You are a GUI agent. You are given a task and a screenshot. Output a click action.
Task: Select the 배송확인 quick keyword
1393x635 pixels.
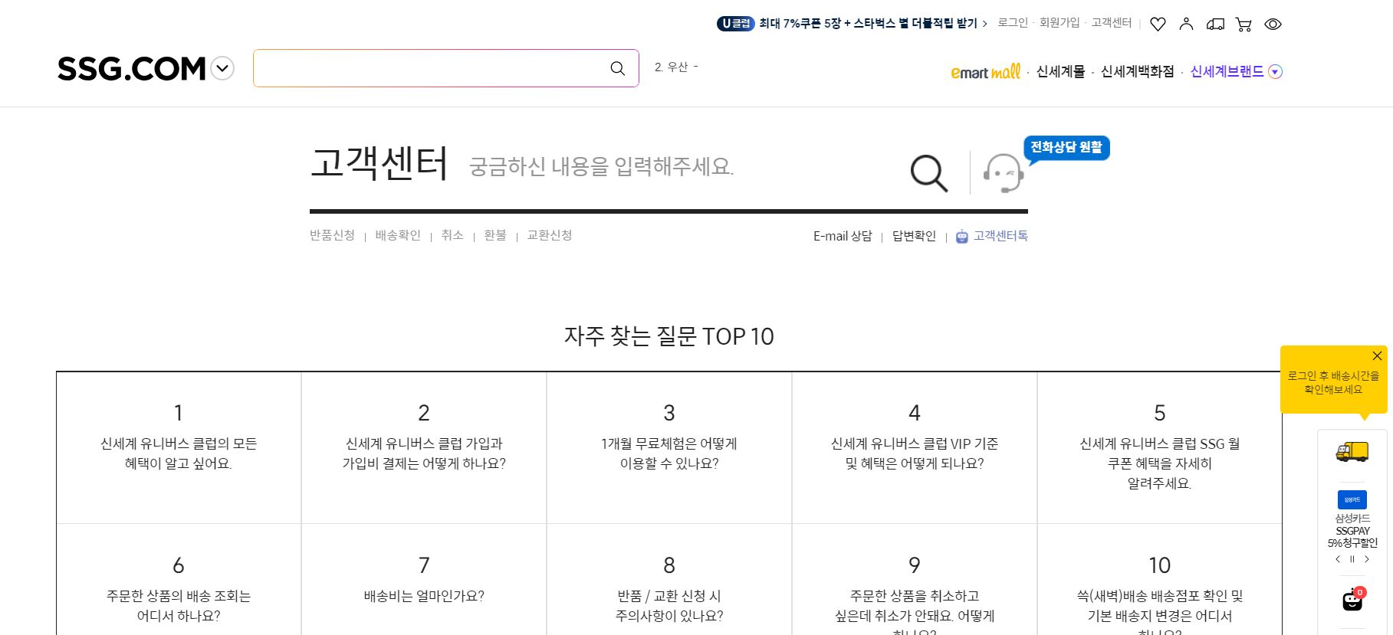point(398,235)
